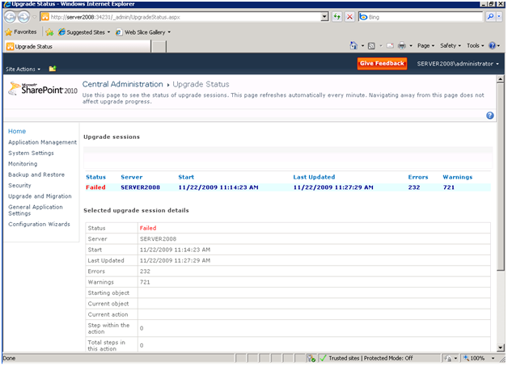Open the 100% zoom level dropdown
The image size is (508, 366).
coord(493,358)
